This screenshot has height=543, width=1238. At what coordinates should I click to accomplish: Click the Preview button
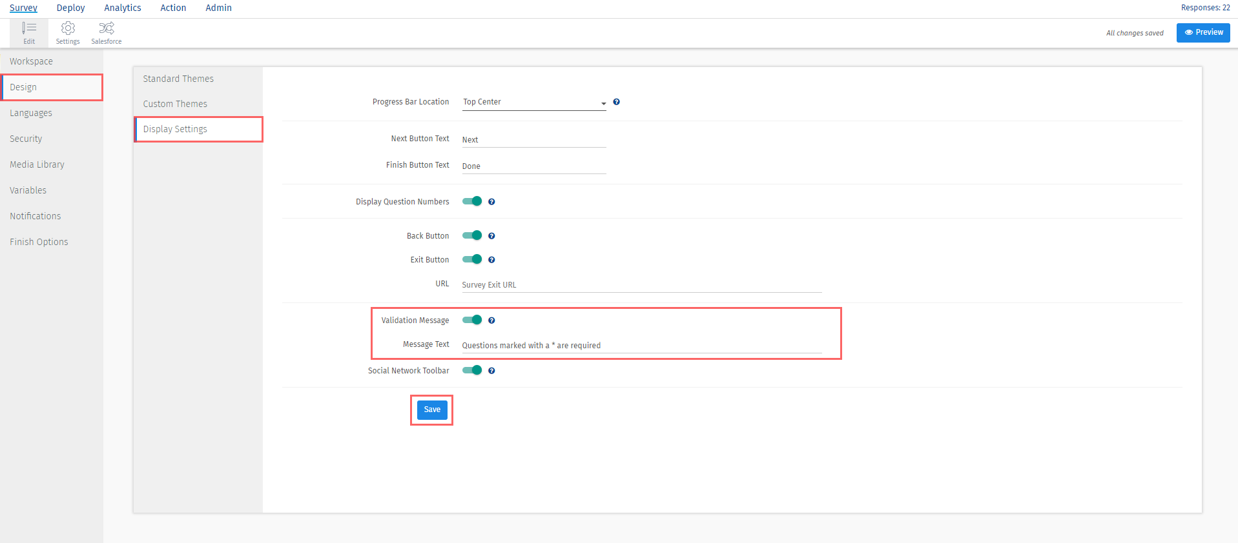(x=1202, y=32)
